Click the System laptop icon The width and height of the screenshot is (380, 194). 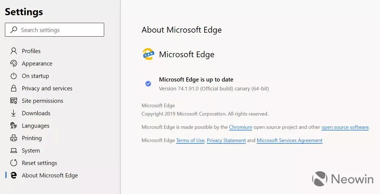(x=14, y=151)
